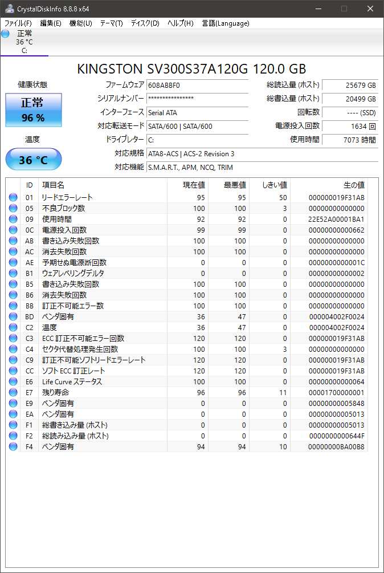The width and height of the screenshot is (384, 573).
Task: Click raw value 00001700000001
Action: pyautogui.click(x=336, y=393)
